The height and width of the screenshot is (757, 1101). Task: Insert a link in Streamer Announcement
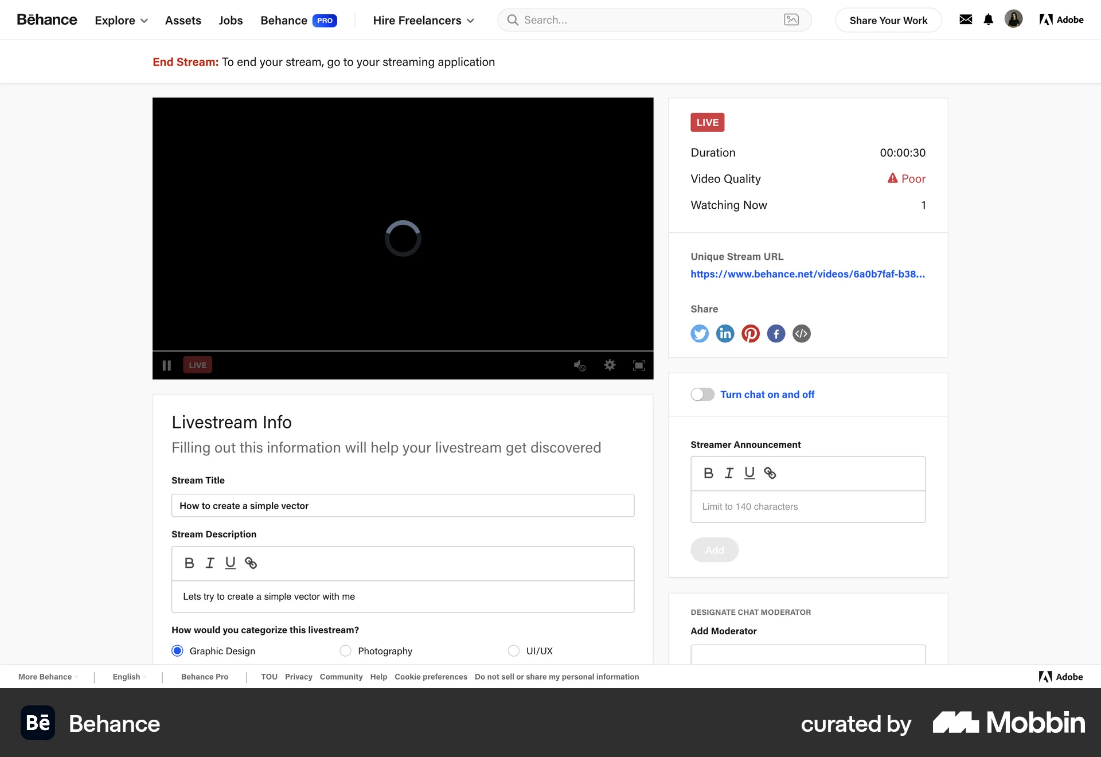pyautogui.click(x=770, y=473)
